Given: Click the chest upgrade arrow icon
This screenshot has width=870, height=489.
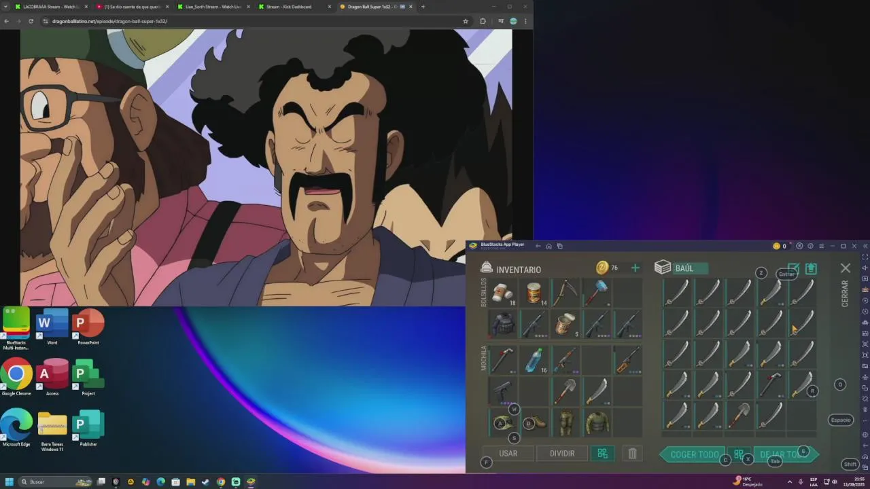Looking at the screenshot, I should 811,269.
